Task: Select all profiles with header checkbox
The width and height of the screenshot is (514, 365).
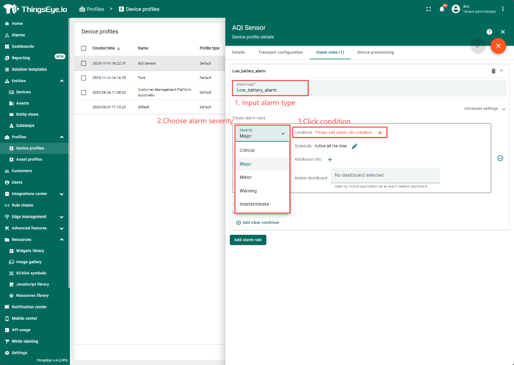Action: click(84, 49)
